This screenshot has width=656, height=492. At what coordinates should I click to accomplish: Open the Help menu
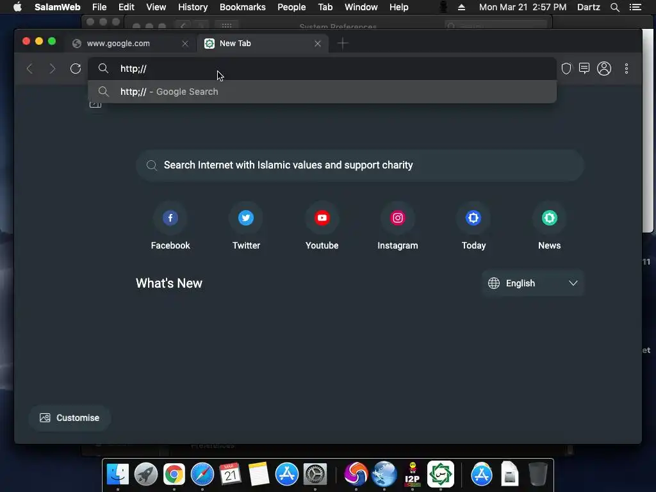398,7
